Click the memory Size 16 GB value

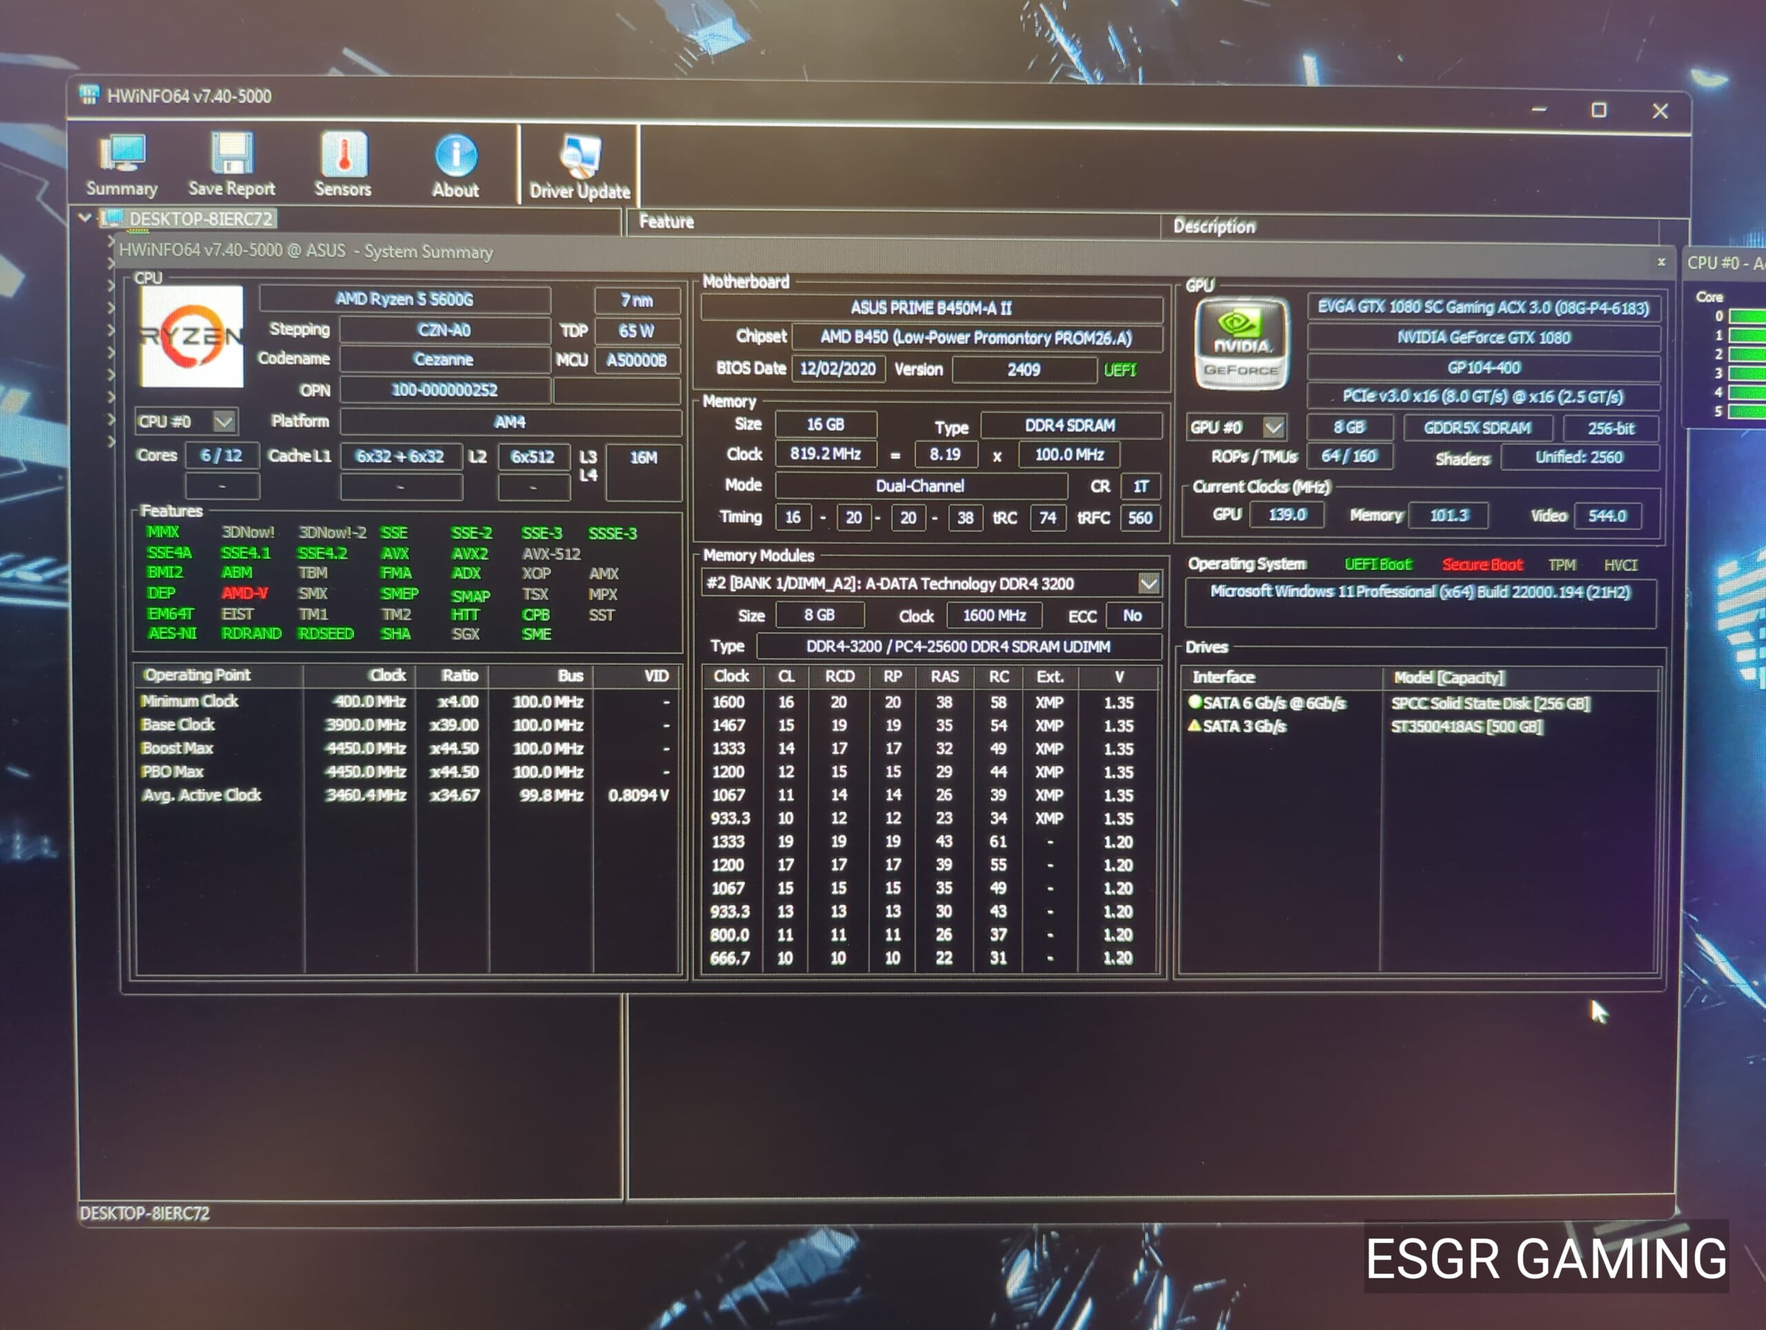(826, 425)
